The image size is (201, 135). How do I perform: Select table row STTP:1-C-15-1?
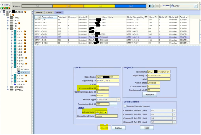pos(112,40)
